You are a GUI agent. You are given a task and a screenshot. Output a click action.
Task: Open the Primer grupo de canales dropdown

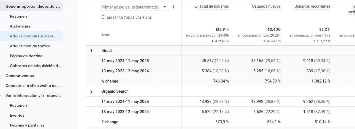[x=134, y=7]
